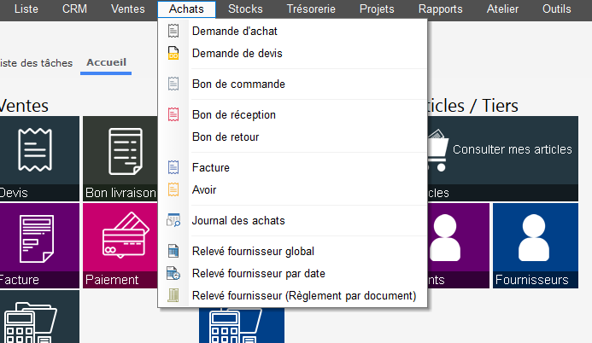
Task: Click Consulter mes articles button
Action: (x=512, y=149)
